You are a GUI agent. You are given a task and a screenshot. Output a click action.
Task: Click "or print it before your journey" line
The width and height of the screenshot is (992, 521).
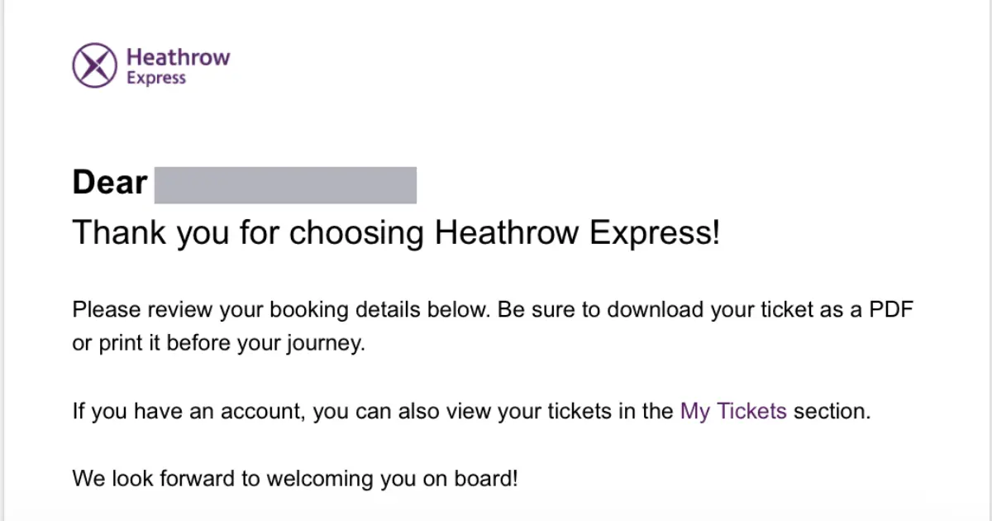(x=218, y=344)
